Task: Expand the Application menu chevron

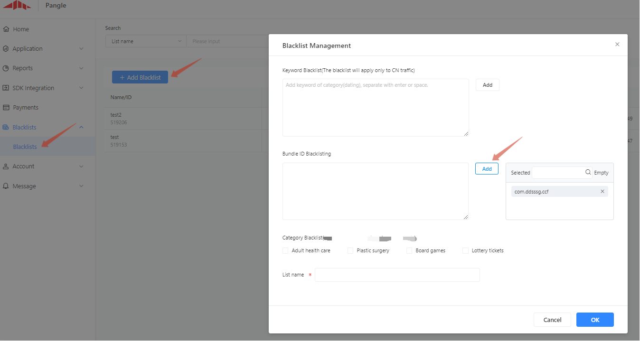Action: pyautogui.click(x=81, y=49)
